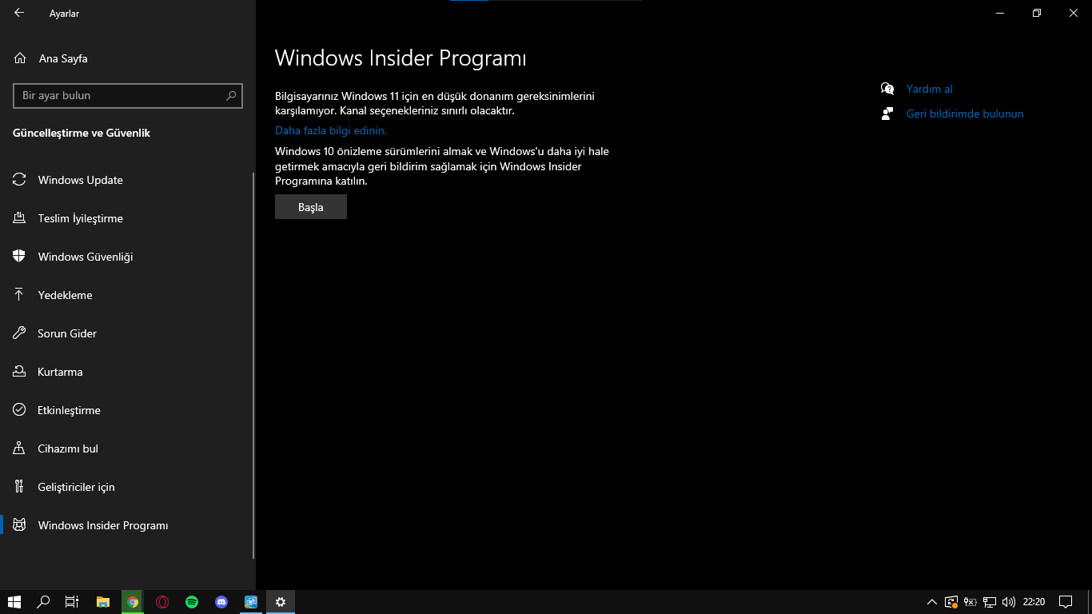Click the 'Güncelleştirme ve Güvenlik' heading text
Screen dimensions: 1092x614
pos(82,133)
